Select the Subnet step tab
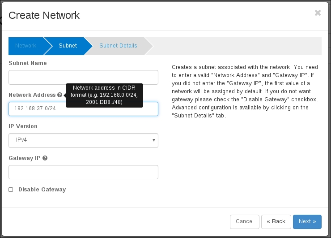Image resolution: width=331 pixels, height=238 pixels. 68,46
